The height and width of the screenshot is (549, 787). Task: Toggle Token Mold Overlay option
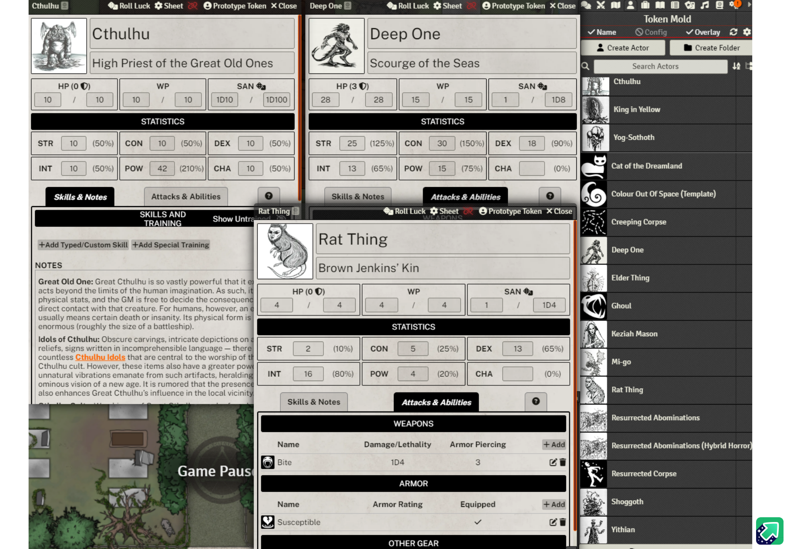[703, 32]
